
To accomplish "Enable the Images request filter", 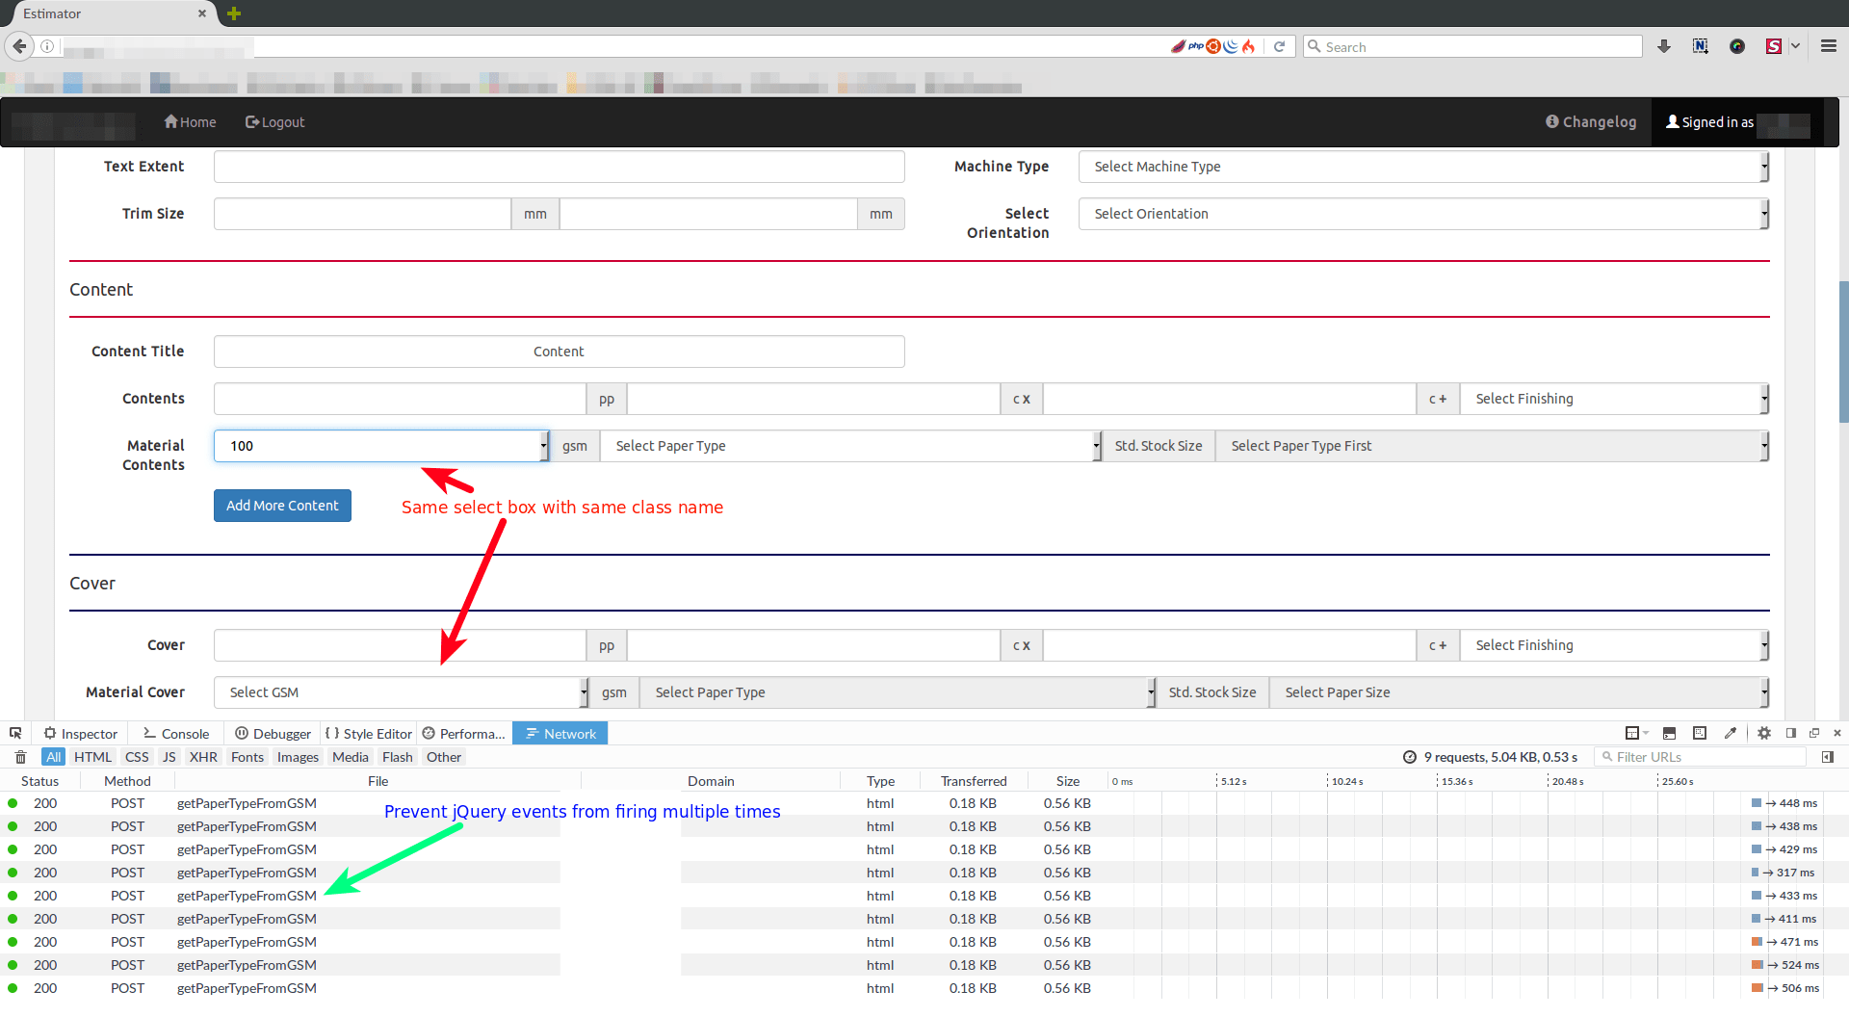I will point(298,757).
